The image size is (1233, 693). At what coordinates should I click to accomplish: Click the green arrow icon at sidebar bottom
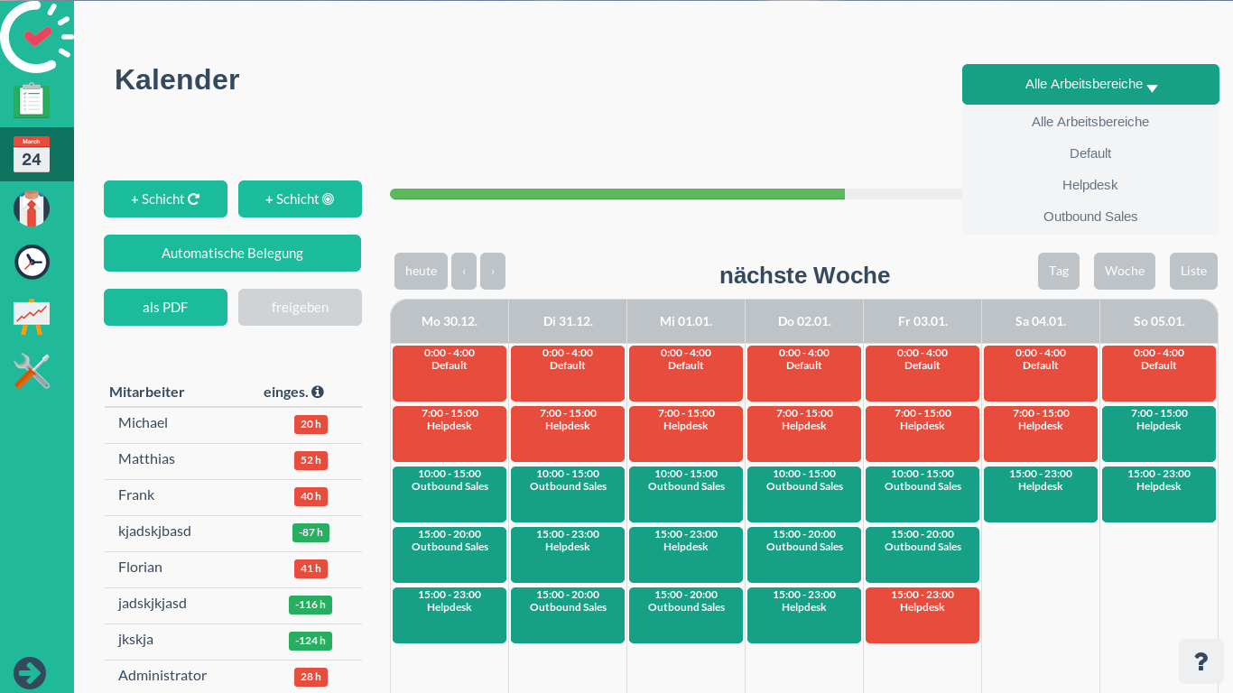click(30, 673)
